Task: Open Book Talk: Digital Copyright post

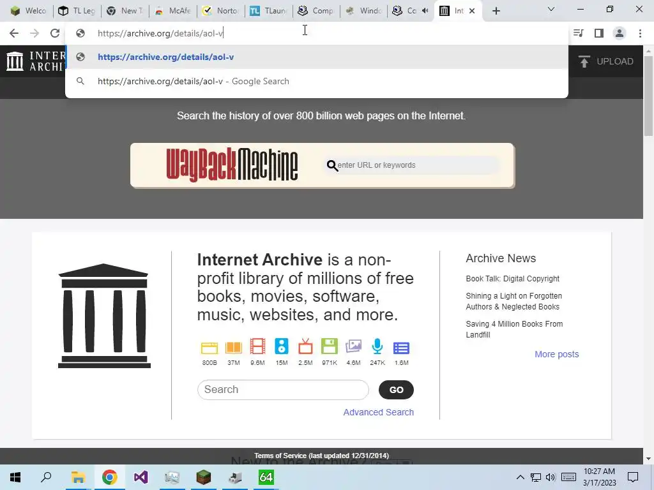Action: (513, 279)
